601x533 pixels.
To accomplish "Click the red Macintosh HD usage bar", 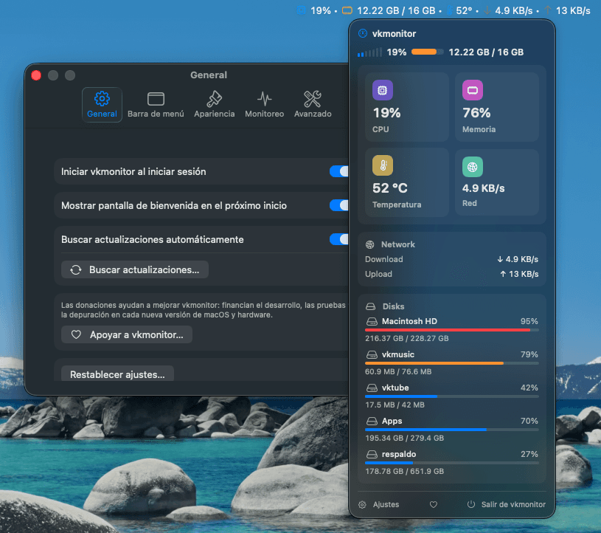I will [x=452, y=330].
